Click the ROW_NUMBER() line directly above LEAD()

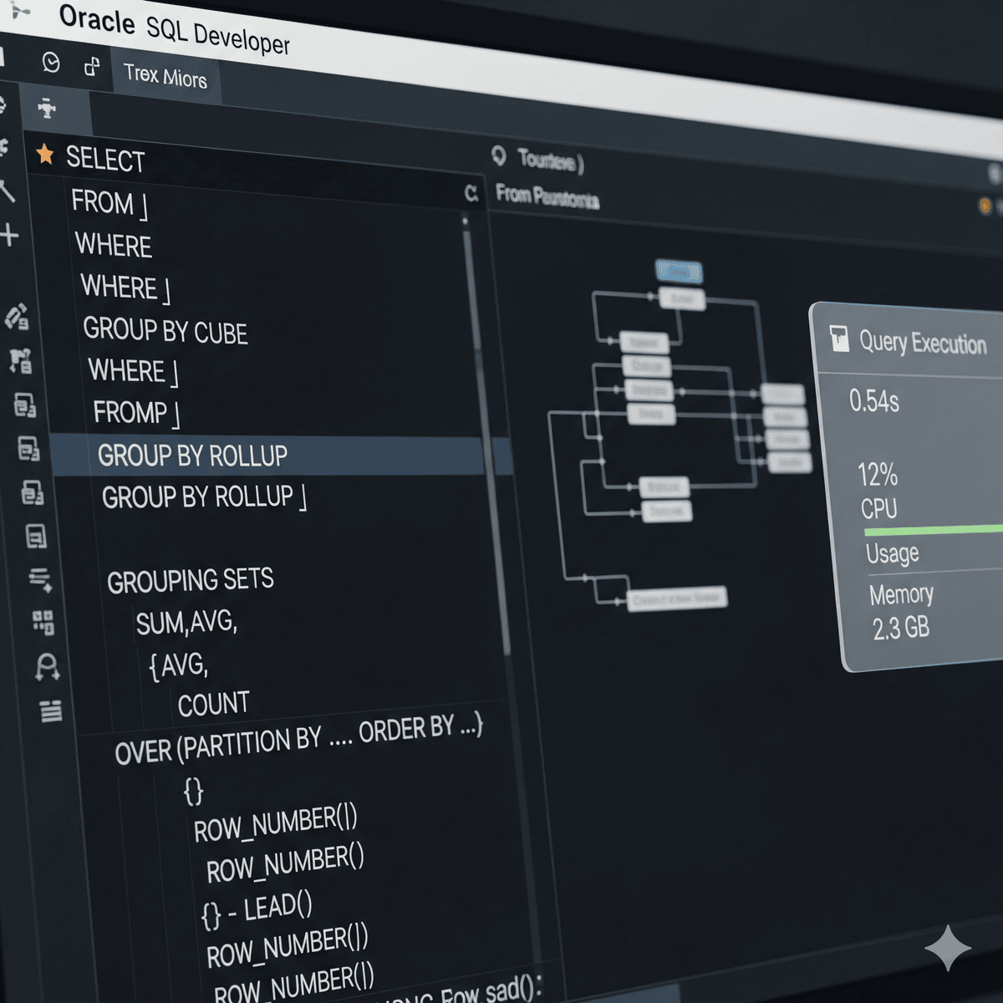(x=285, y=865)
